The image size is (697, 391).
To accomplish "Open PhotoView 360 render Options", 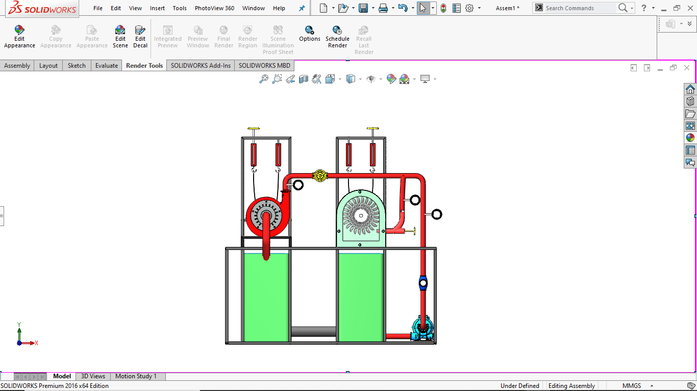I will 310,34.
